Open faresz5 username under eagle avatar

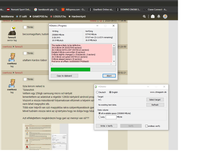tap(12, 37)
